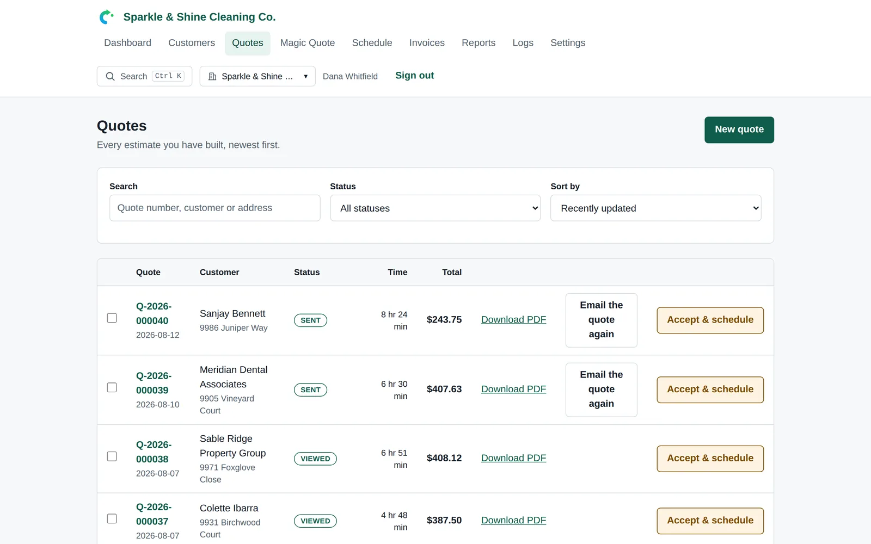The width and height of the screenshot is (871, 544).
Task: Click address 9971 Foxglove Close
Action: (x=228, y=473)
